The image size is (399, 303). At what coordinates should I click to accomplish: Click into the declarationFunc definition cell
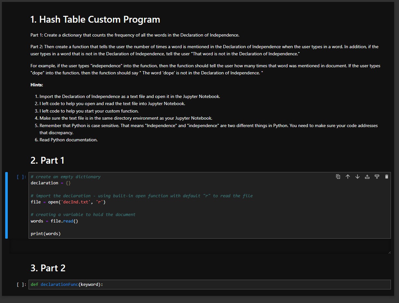click(81, 284)
